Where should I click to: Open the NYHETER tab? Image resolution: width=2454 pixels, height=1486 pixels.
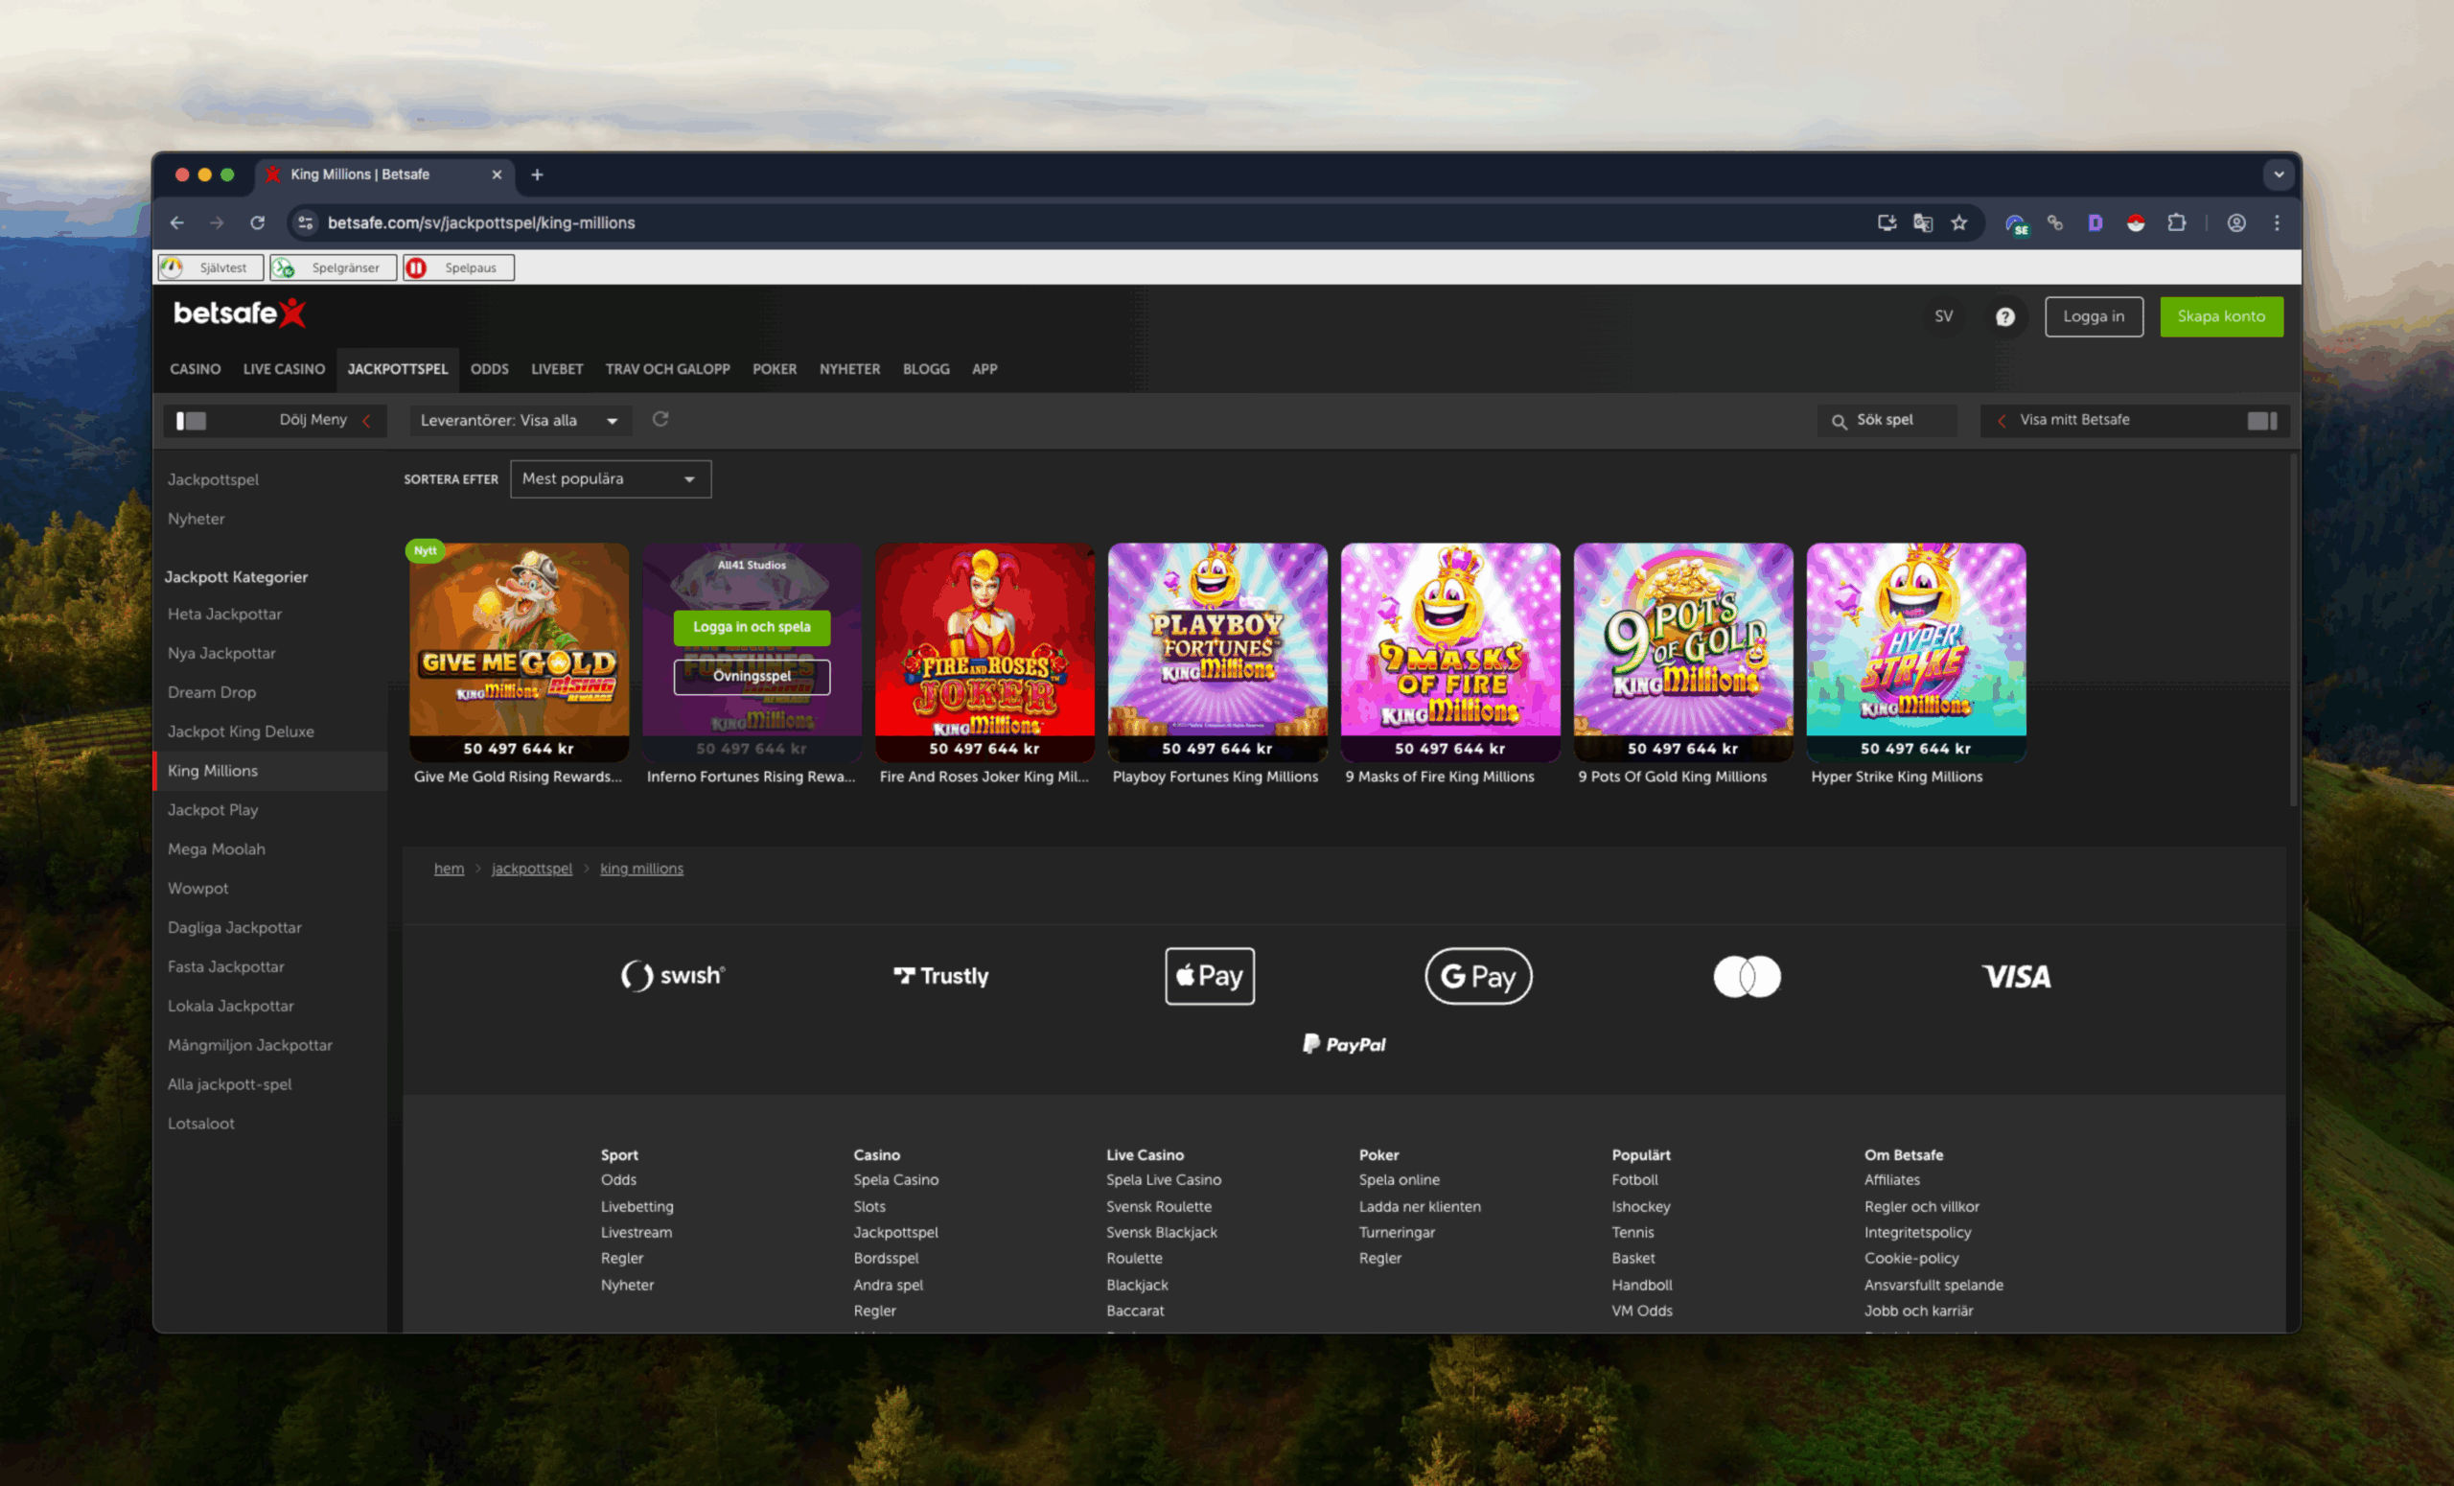click(849, 369)
